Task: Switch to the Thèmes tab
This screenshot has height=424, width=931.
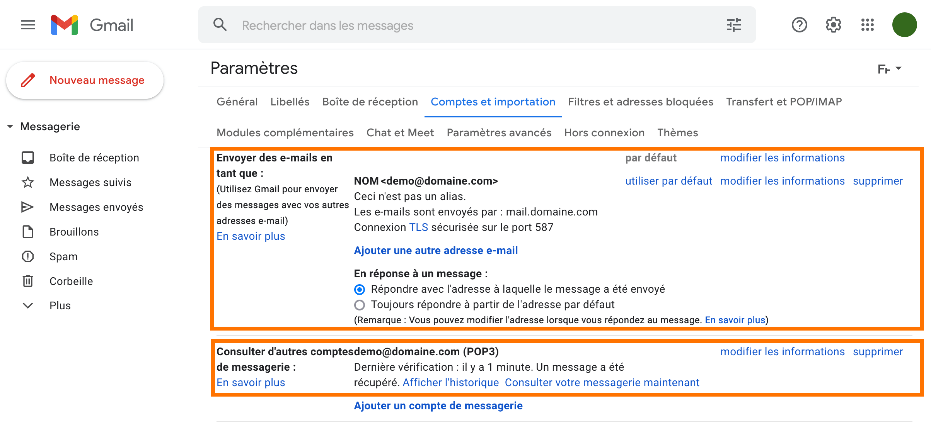Action: [677, 132]
